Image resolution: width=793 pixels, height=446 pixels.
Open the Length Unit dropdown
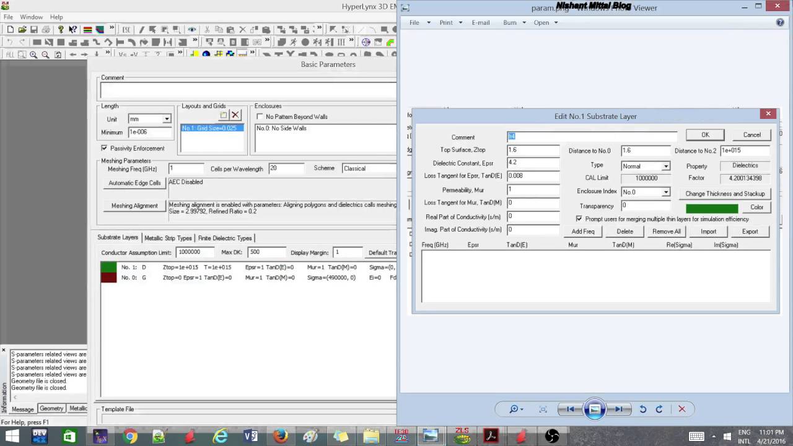coord(166,119)
